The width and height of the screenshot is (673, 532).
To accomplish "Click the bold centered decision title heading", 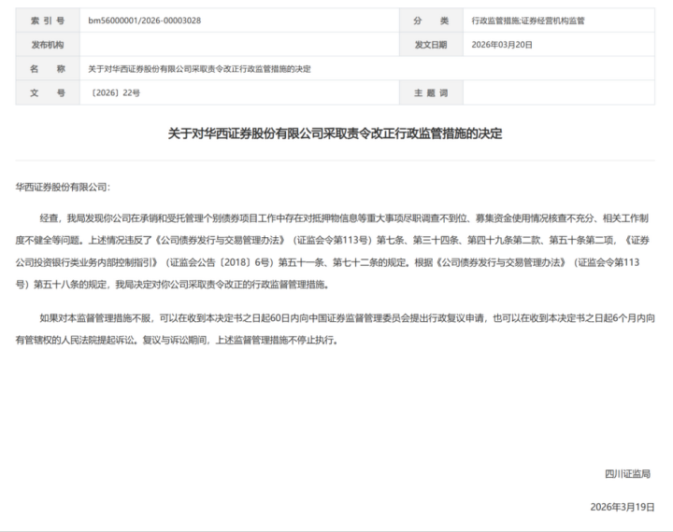I will [335, 133].
